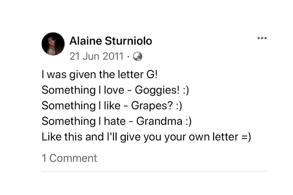Click the year '2011' in the timestamp
Screen dimensions: 293x195
point(113,56)
